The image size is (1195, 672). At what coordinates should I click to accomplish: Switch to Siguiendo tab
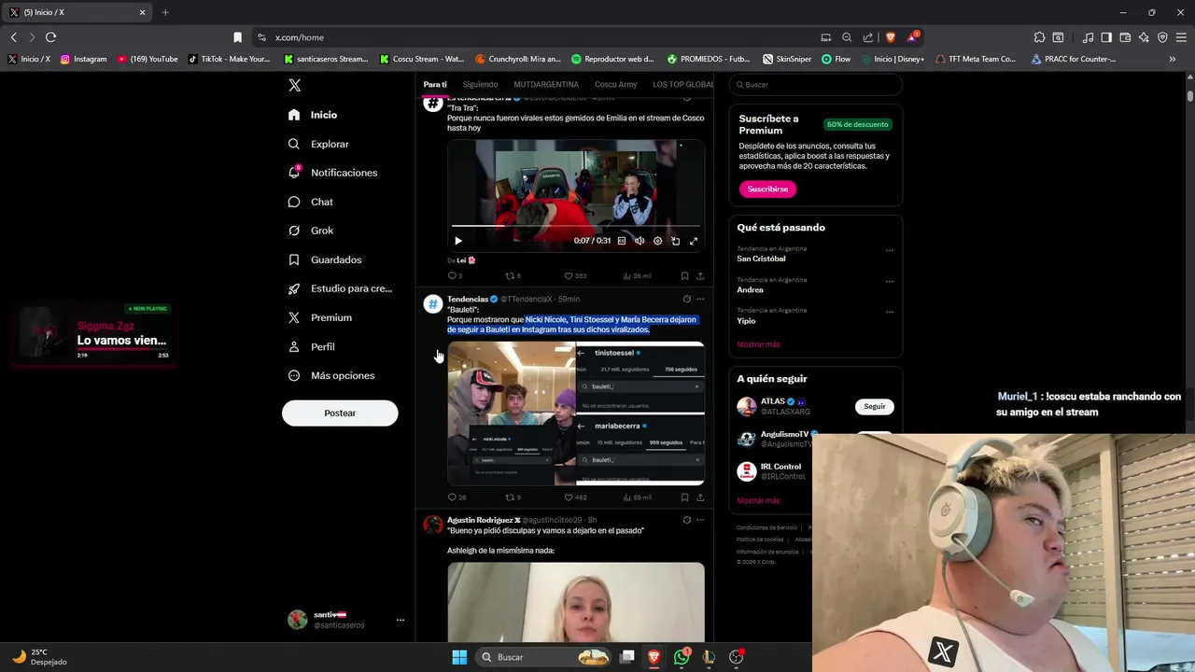pos(480,84)
